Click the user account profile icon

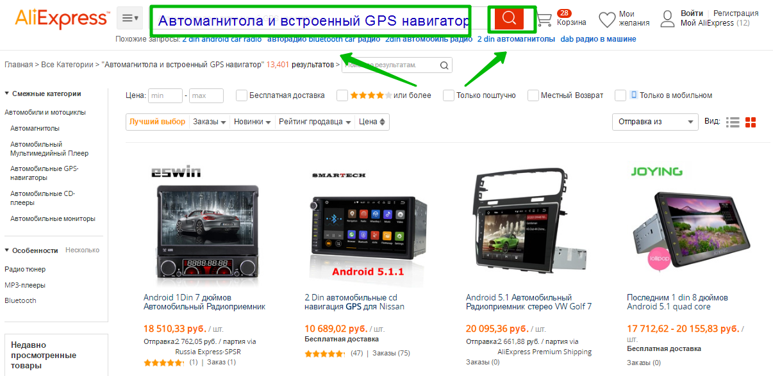668,19
